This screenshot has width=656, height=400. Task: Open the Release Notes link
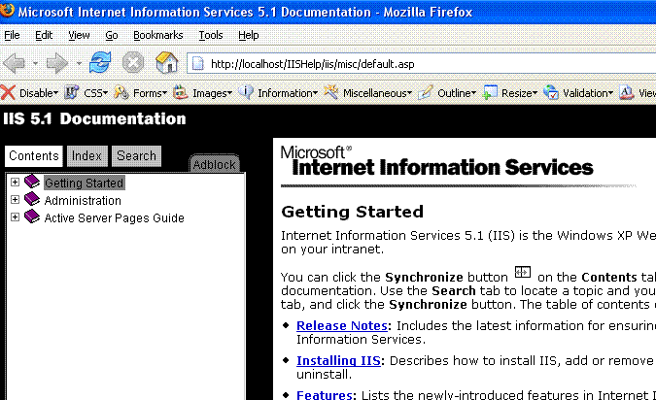click(342, 325)
